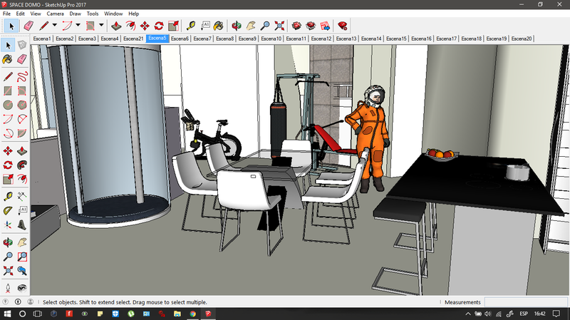The image size is (570, 320).
Task: Activate the Push/Pull tool in top toolbar
Action: [x=116, y=26]
